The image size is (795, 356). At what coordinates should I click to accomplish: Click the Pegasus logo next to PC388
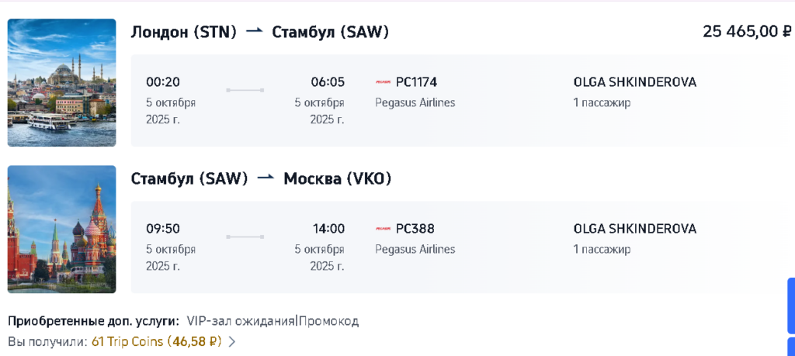tap(383, 229)
